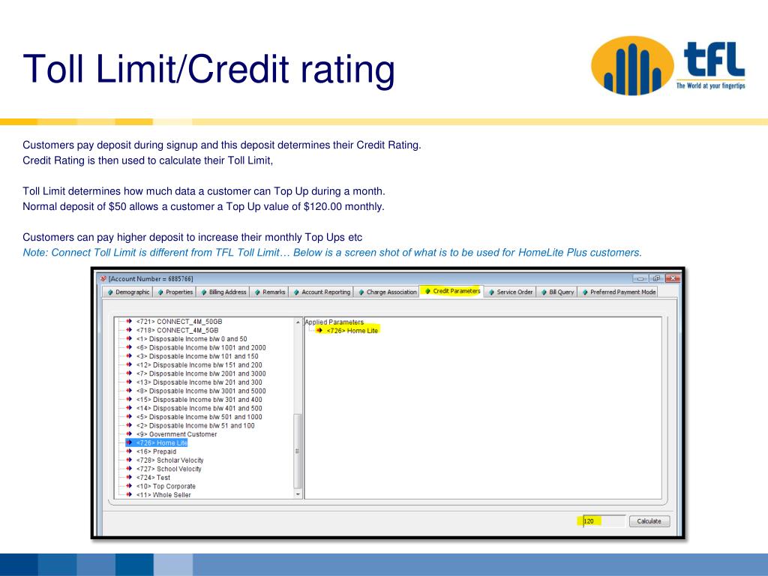Screen dimensions: 768x576
Task: Click the green icon on Remarks tab
Action: click(x=257, y=292)
